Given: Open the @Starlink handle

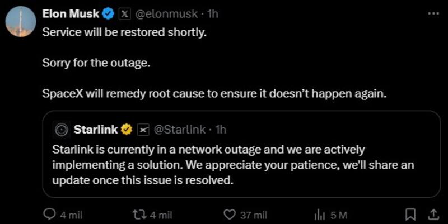Looking at the screenshot, I should [179, 130].
